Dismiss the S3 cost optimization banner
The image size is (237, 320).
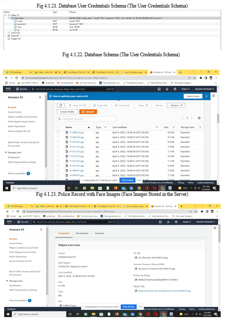[207, 96]
